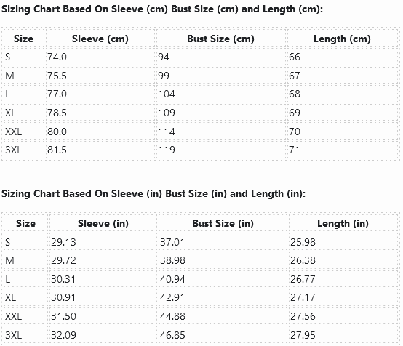Image resolution: width=403 pixels, height=346 pixels.
Task: Click the inches sizing chart heading text
Action: click(x=153, y=193)
